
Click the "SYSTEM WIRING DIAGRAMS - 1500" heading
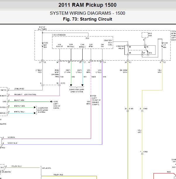pos(88,13)
